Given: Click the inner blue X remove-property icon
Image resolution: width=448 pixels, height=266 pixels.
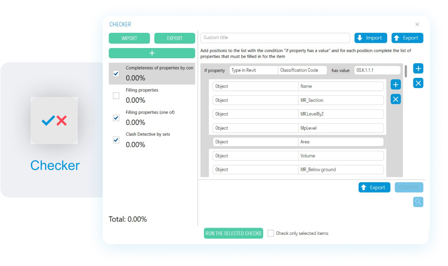Looking at the screenshot, I should pos(396,99).
